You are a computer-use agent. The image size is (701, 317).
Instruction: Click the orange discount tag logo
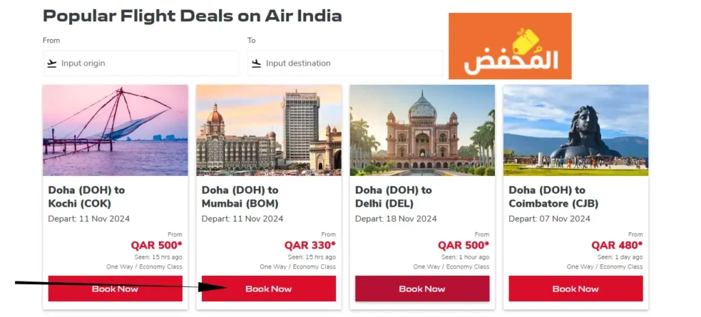click(x=510, y=46)
